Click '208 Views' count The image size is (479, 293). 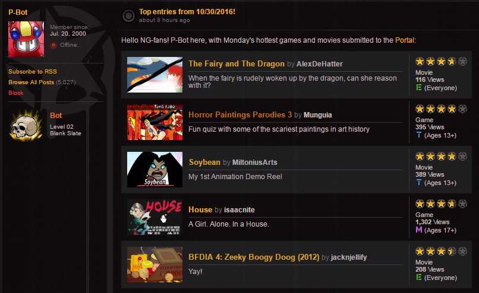[430, 269]
